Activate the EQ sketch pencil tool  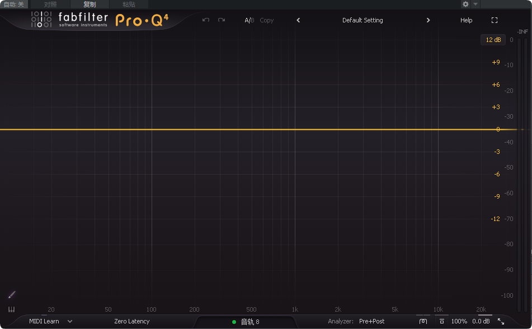point(12,295)
